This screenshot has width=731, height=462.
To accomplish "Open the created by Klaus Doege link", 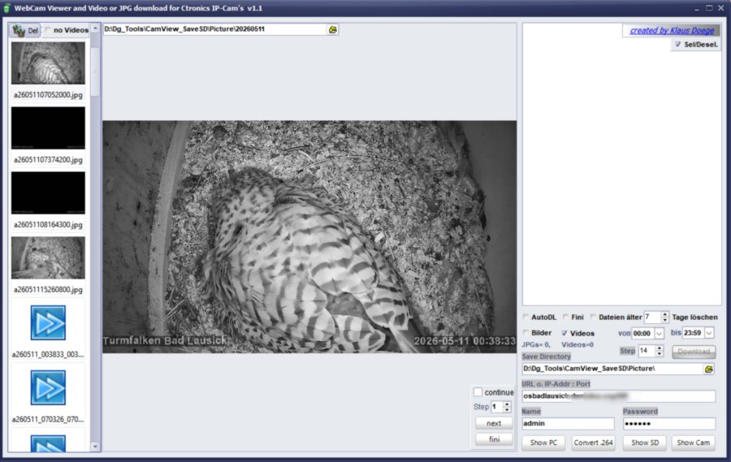I will [672, 30].
